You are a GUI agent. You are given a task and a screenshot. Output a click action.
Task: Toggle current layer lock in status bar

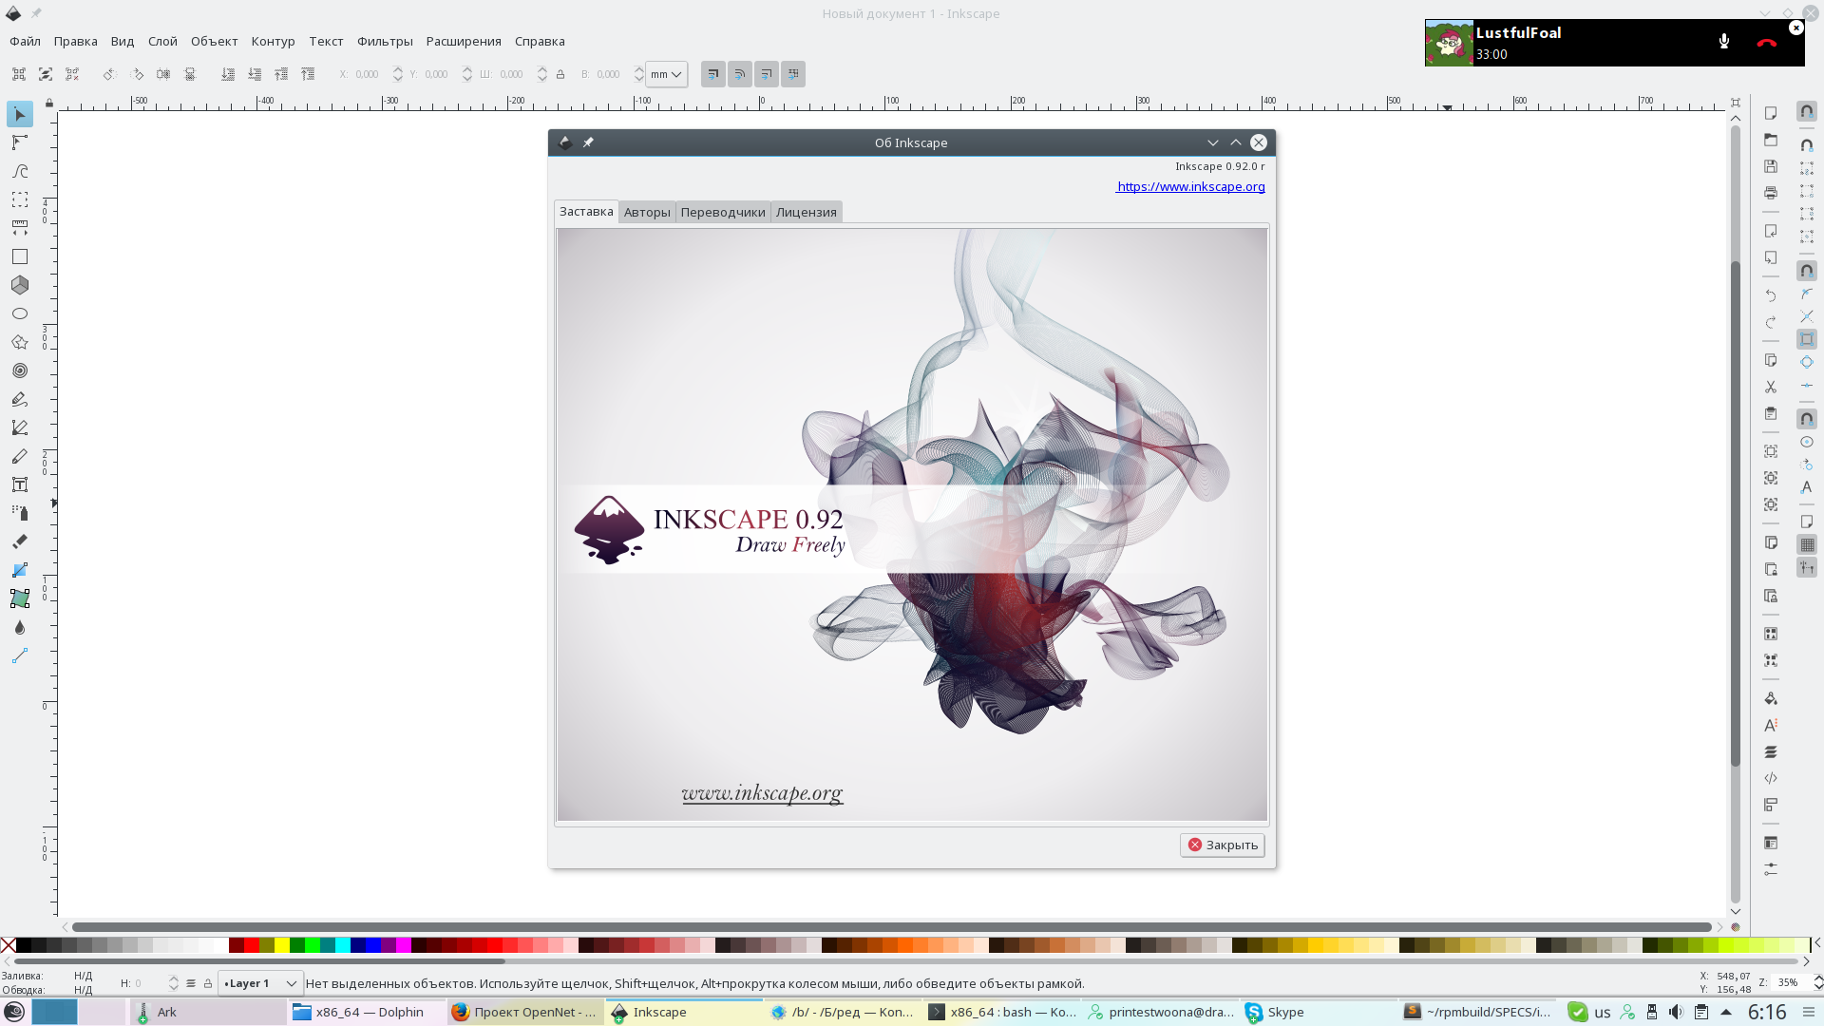click(208, 983)
